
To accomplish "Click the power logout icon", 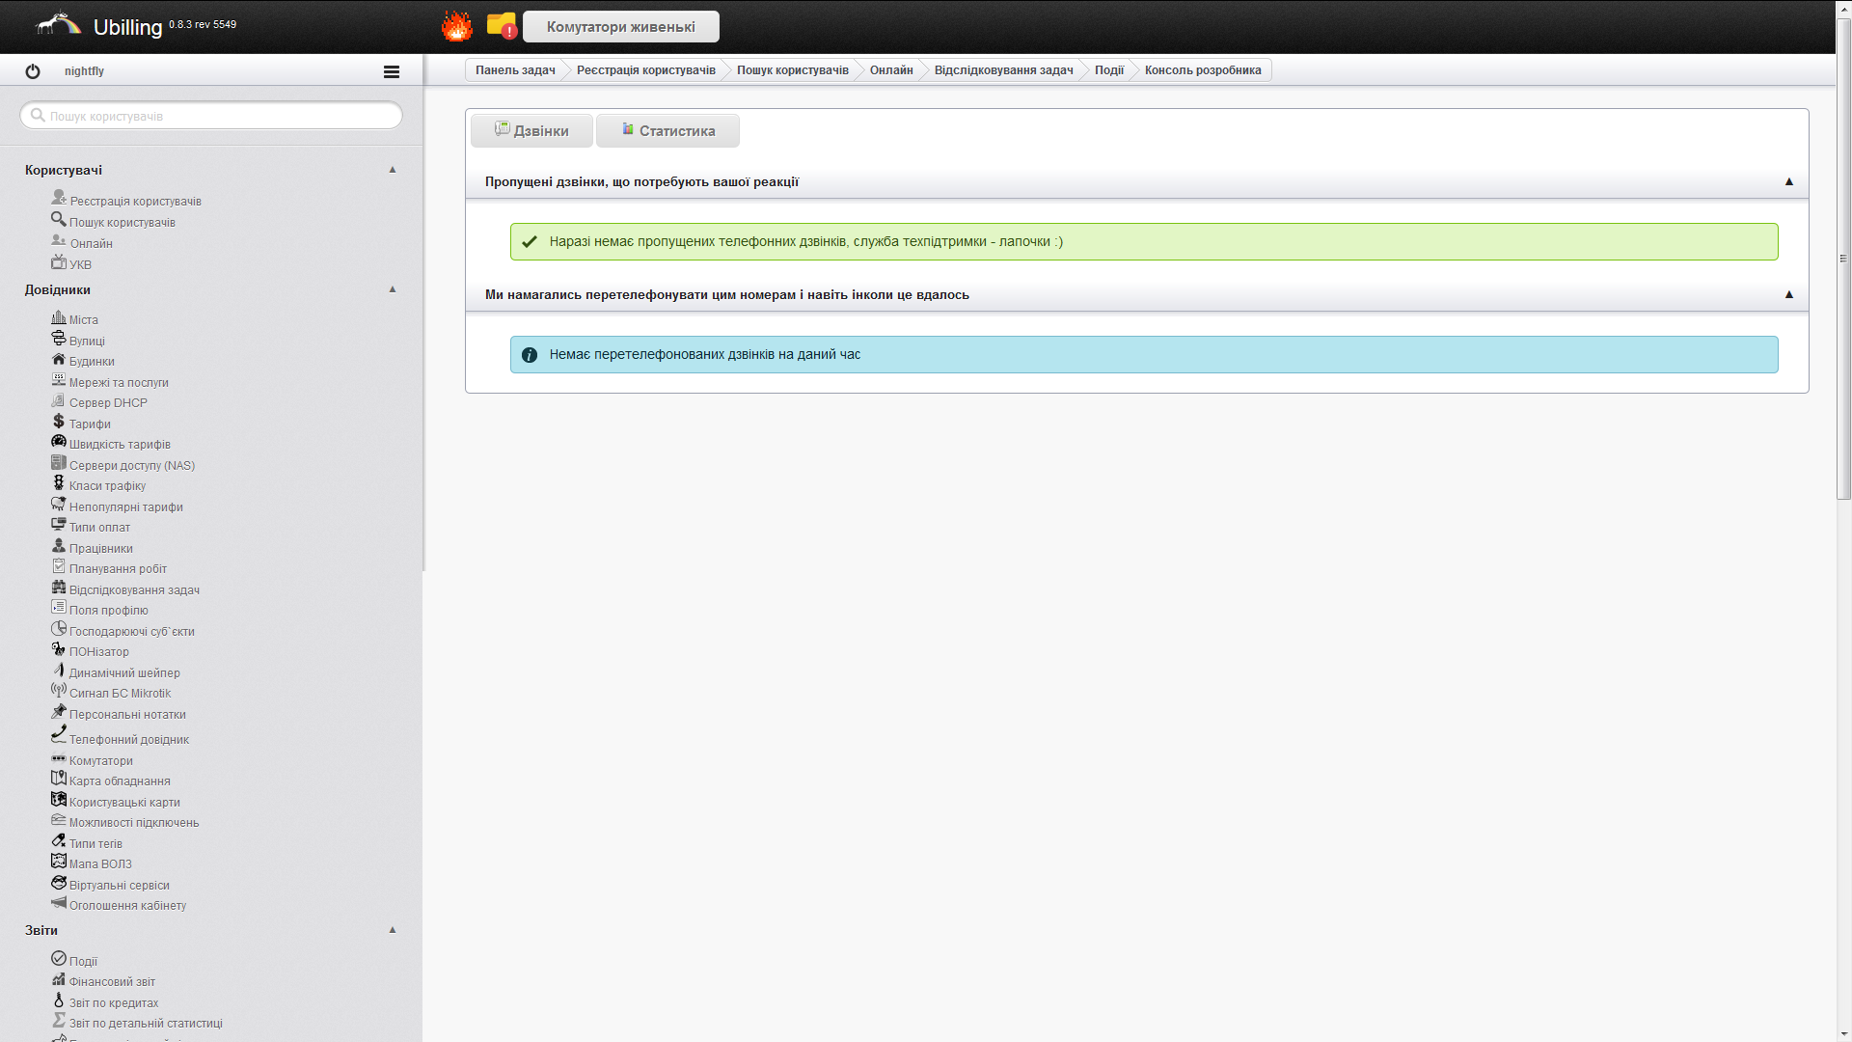I will pos(33,71).
